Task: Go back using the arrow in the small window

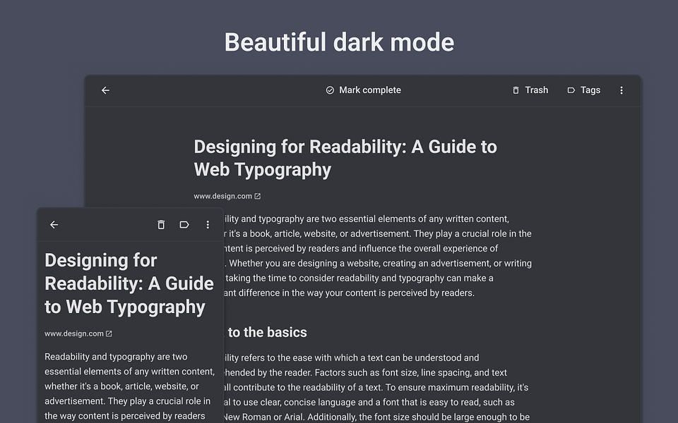Action: (x=54, y=224)
